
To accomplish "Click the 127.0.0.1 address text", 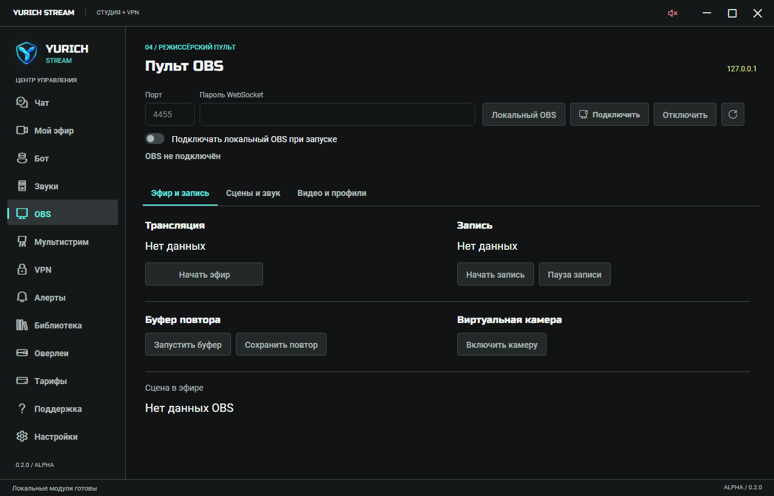I will pos(742,69).
